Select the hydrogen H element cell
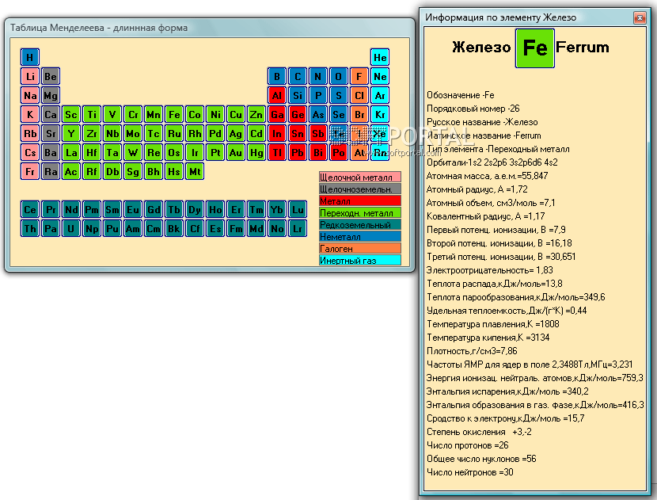657x500 pixels. (x=30, y=57)
